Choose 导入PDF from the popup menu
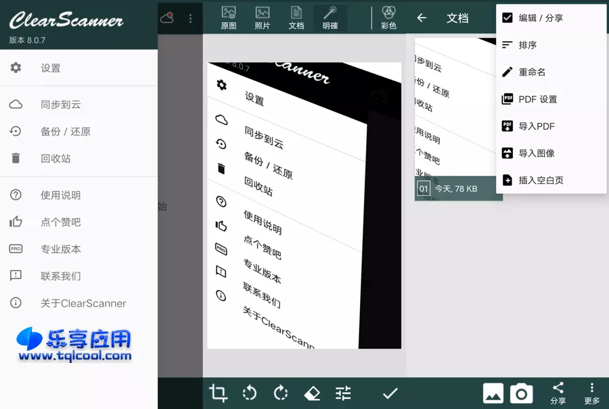Image resolution: width=609 pixels, height=409 pixels. 551,126
